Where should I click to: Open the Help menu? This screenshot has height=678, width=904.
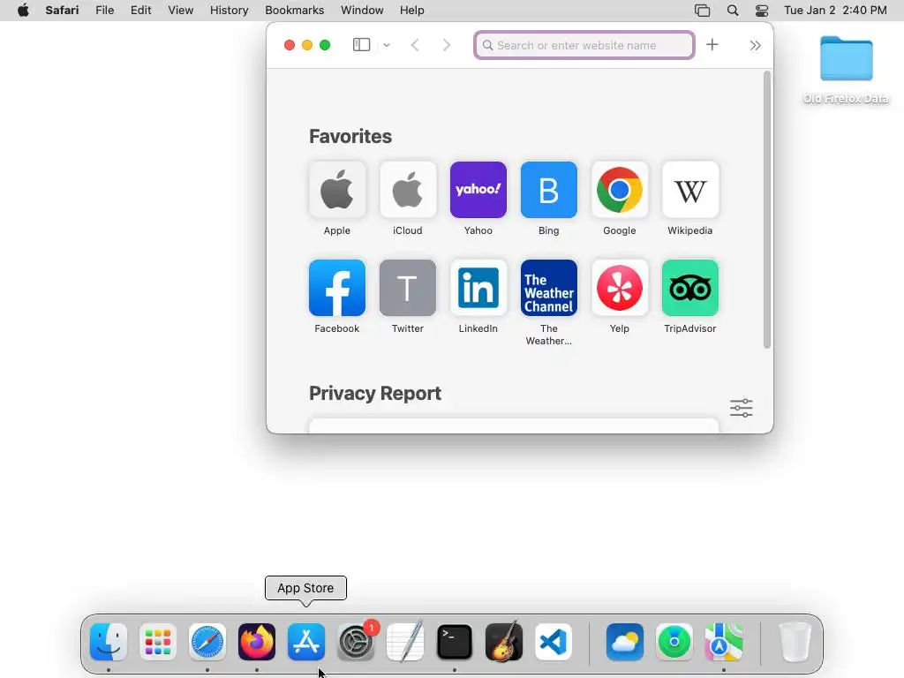tap(411, 11)
